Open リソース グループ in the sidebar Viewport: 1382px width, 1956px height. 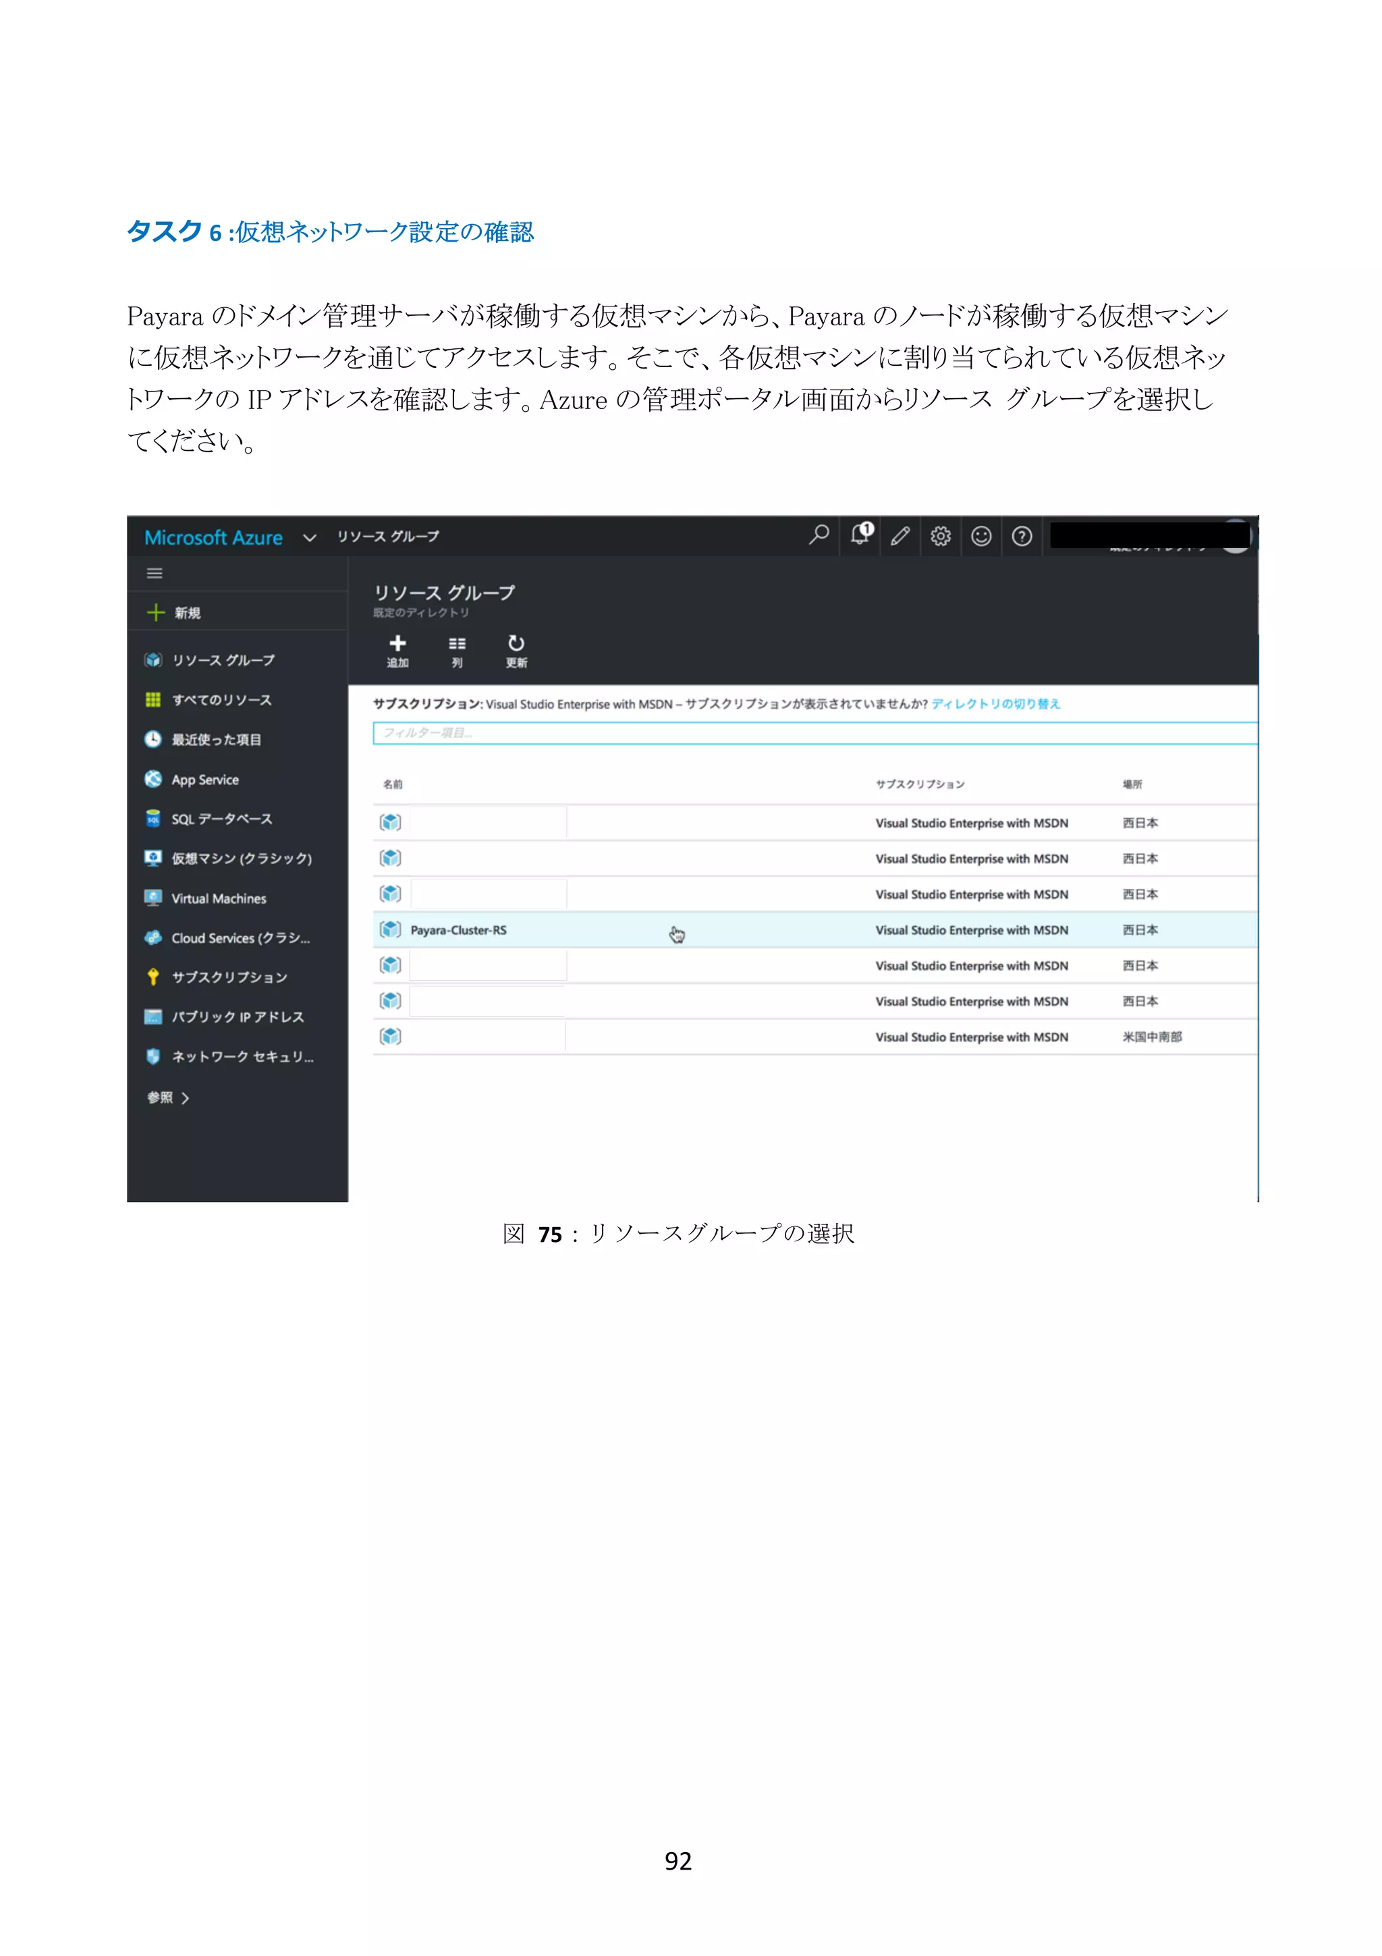coord(209,660)
